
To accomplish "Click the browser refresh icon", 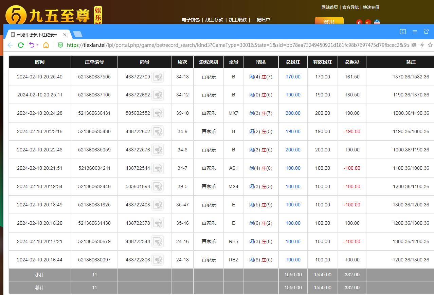I will tap(21, 45).
